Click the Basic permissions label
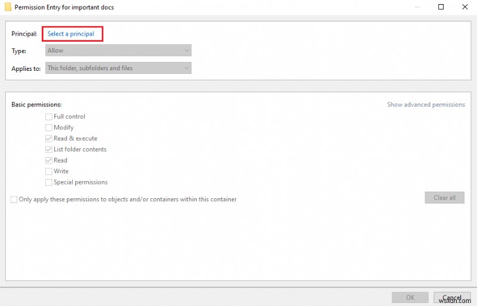 pos(36,105)
